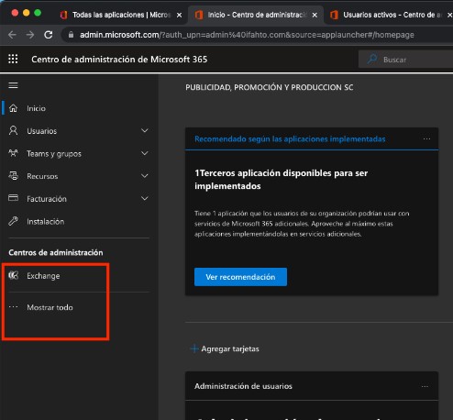Click the padlock icon in address bar

tap(71, 35)
